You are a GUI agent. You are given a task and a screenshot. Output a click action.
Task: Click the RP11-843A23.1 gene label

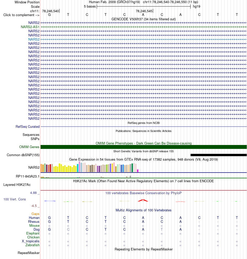tap(28, 176)
